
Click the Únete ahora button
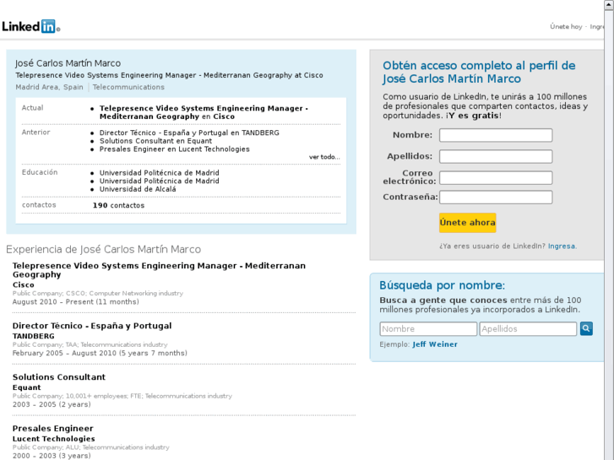tap(468, 222)
